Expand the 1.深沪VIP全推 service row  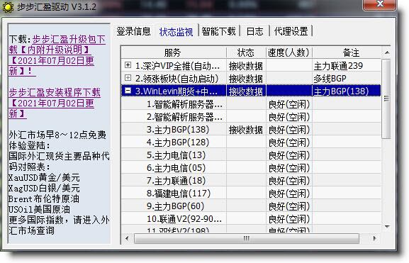coord(128,65)
